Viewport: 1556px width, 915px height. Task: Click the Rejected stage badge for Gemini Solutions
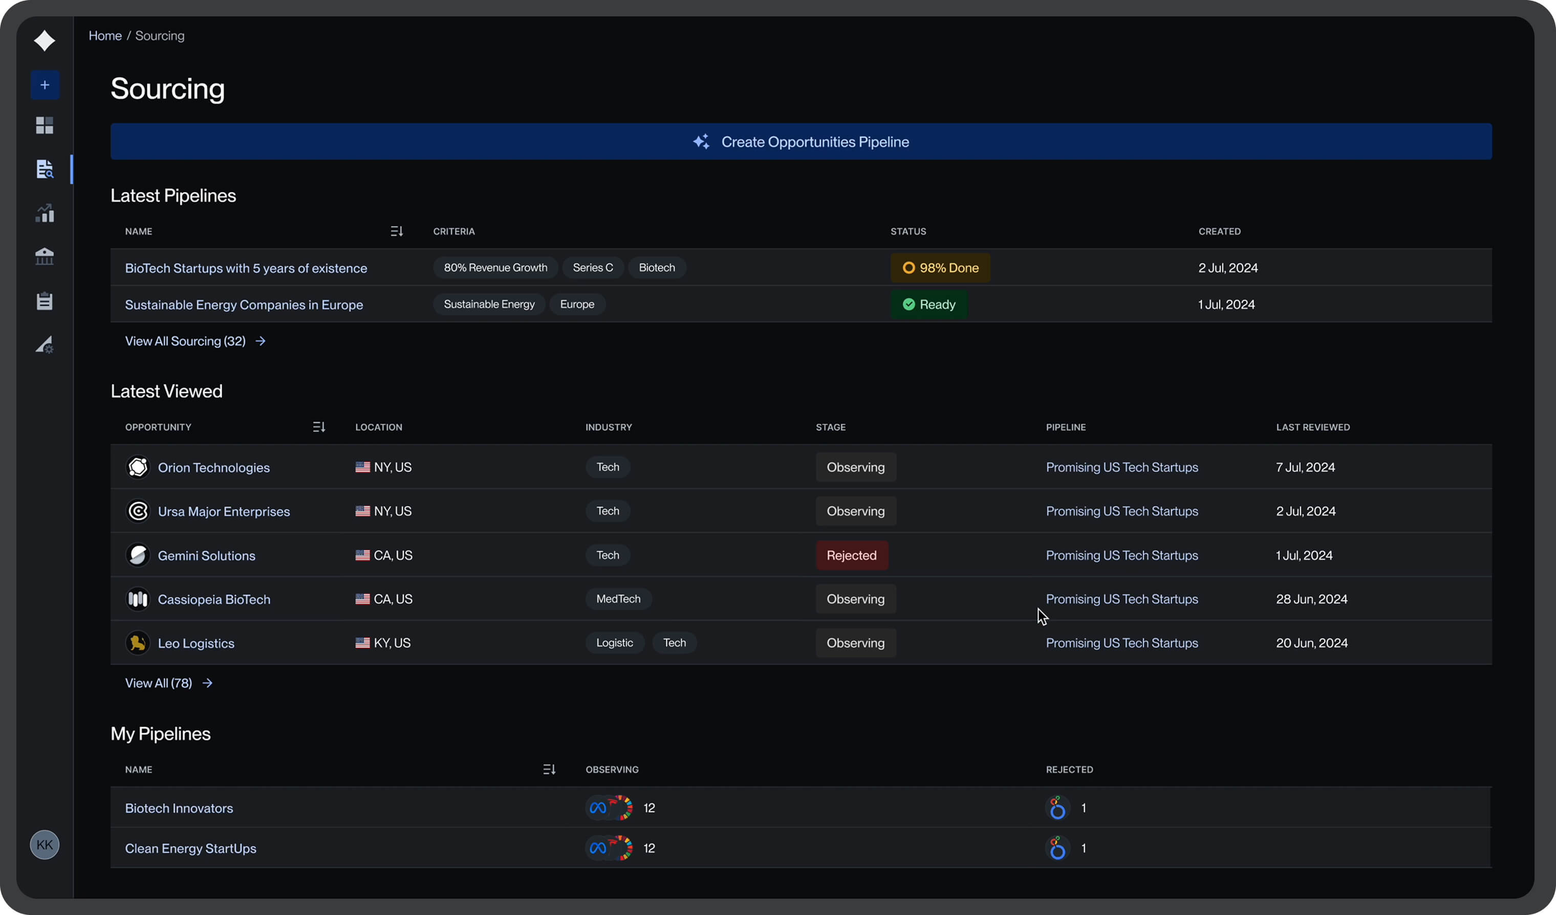pyautogui.click(x=852, y=555)
